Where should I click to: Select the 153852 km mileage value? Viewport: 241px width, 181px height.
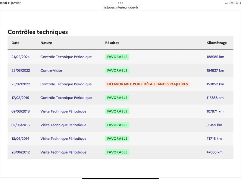coord(215,84)
